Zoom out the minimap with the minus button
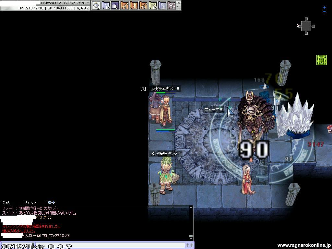 [x=324, y=11]
